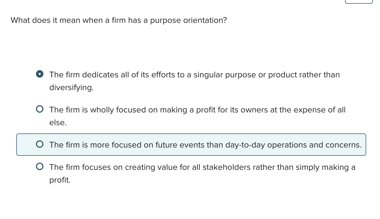Click the word diversifying in first answer

(71, 87)
